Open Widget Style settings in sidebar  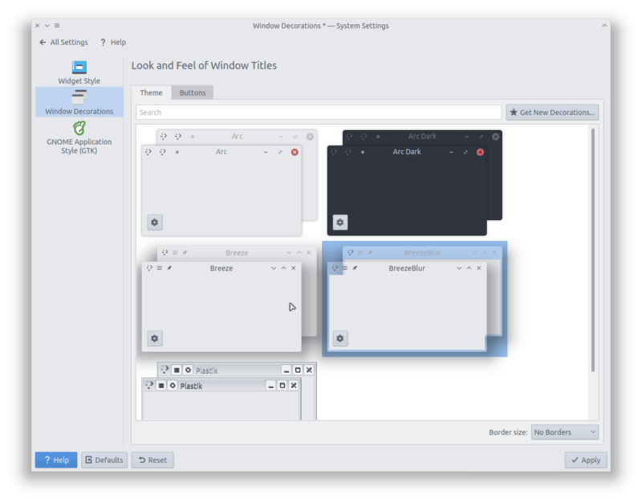pyautogui.click(x=79, y=72)
